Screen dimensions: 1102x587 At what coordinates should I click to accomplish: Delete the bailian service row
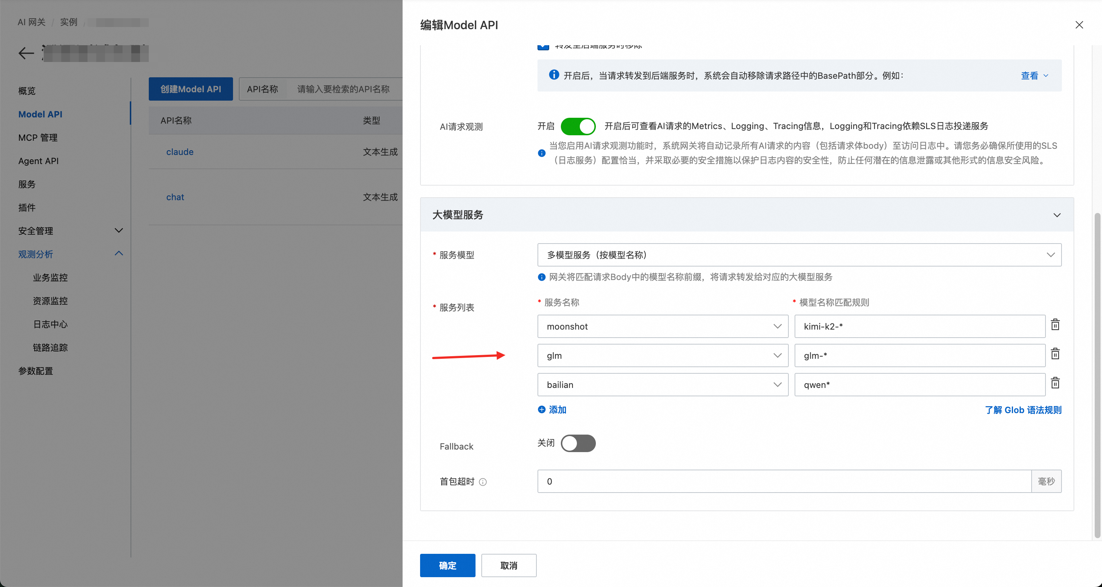pos(1055,383)
